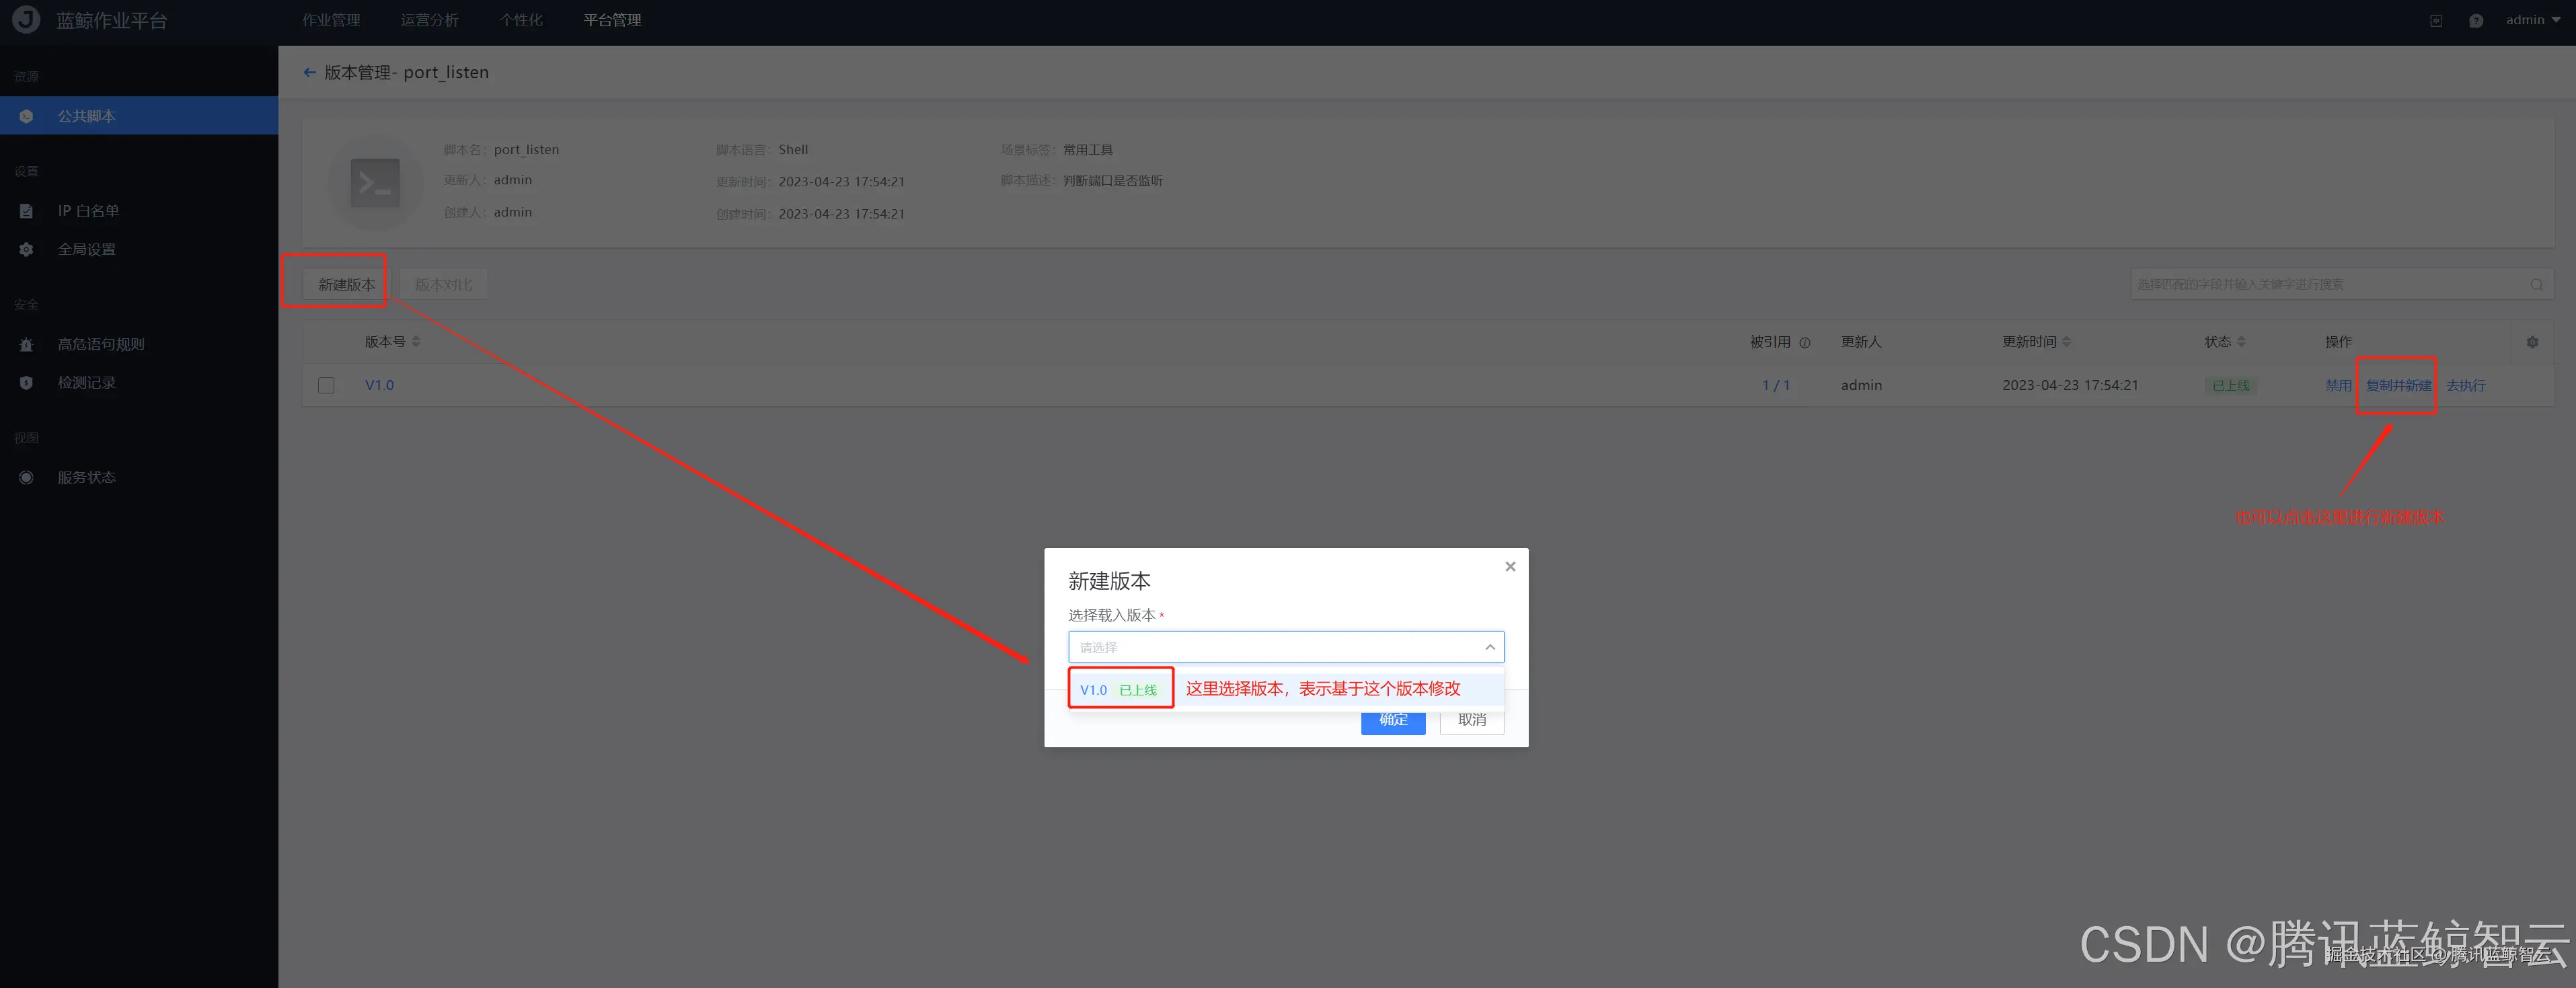Viewport: 2576px width, 988px height.
Task: Click the 服务状态 sidebar icon
Action: pos(26,477)
